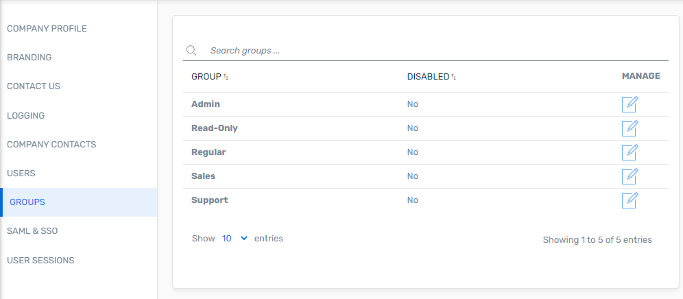The height and width of the screenshot is (299, 683).
Task: Go to the Branding section
Action: click(x=29, y=58)
